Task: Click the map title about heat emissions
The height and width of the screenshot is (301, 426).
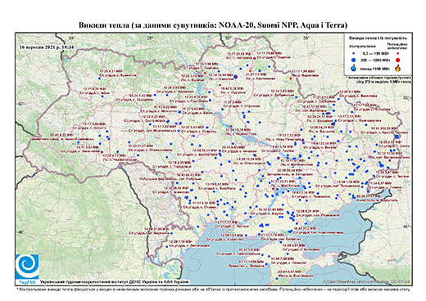Action: (x=213, y=25)
